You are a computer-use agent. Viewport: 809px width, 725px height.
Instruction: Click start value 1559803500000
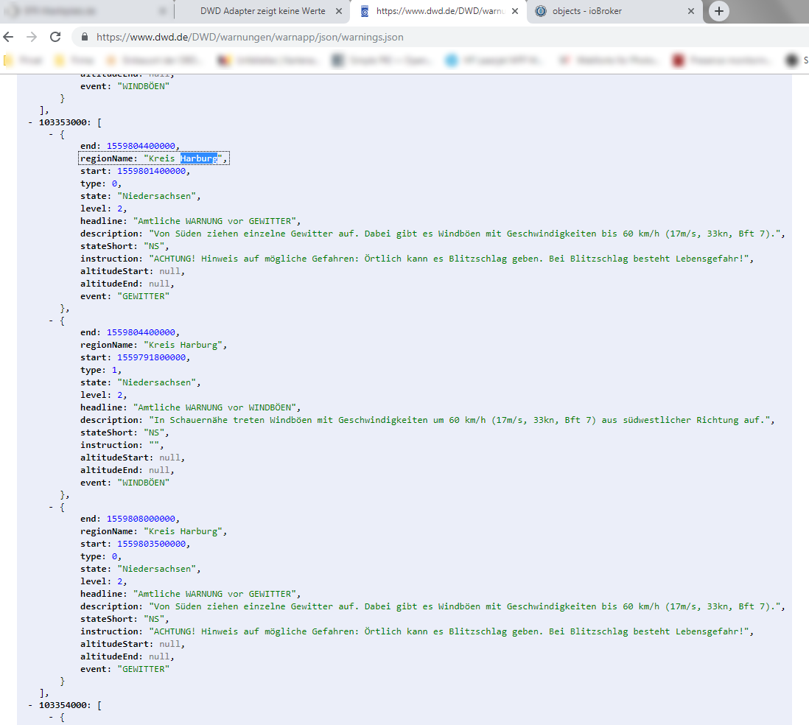pos(151,544)
